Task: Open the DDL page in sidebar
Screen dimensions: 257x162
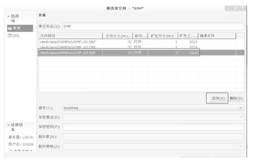Action: [16, 36]
